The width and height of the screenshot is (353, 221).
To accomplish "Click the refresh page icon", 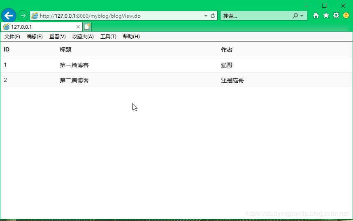I will pos(213,16).
